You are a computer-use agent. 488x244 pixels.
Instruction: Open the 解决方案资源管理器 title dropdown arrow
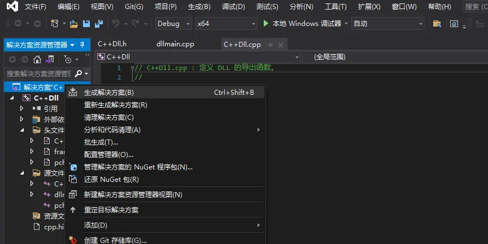[72, 45]
